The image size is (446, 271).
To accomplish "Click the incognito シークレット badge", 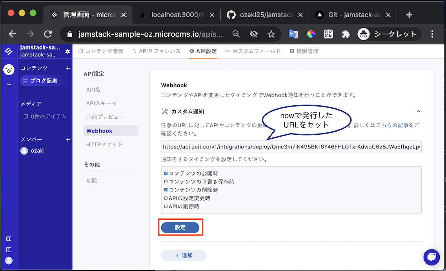I will (389, 34).
